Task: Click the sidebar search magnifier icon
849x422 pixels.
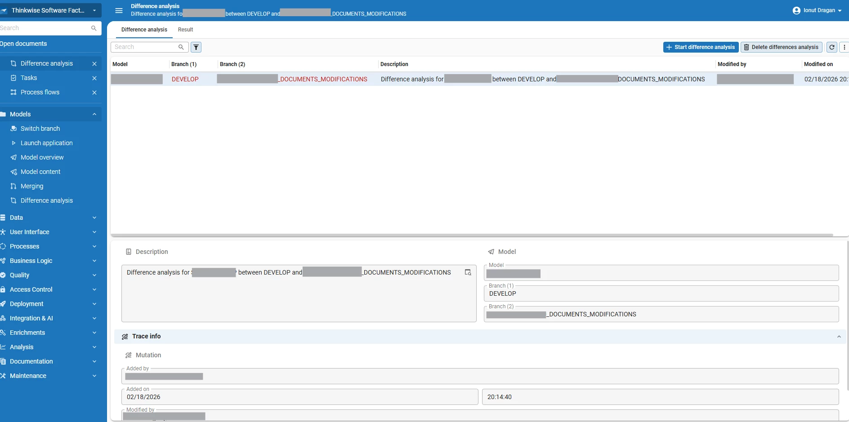Action: (x=94, y=28)
